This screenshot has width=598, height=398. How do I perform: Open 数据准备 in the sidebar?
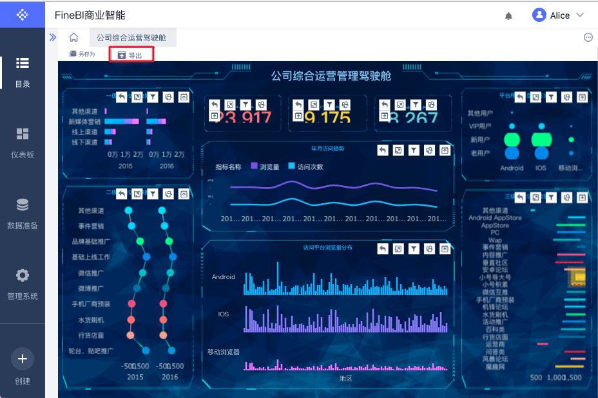point(23,214)
